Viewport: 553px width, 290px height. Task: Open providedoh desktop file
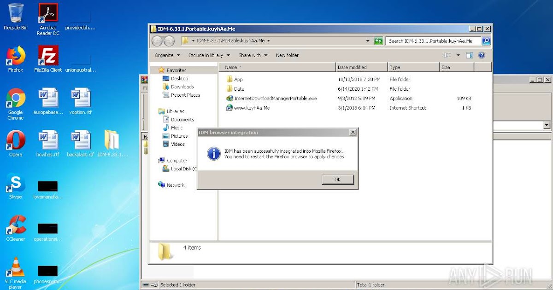click(x=81, y=21)
